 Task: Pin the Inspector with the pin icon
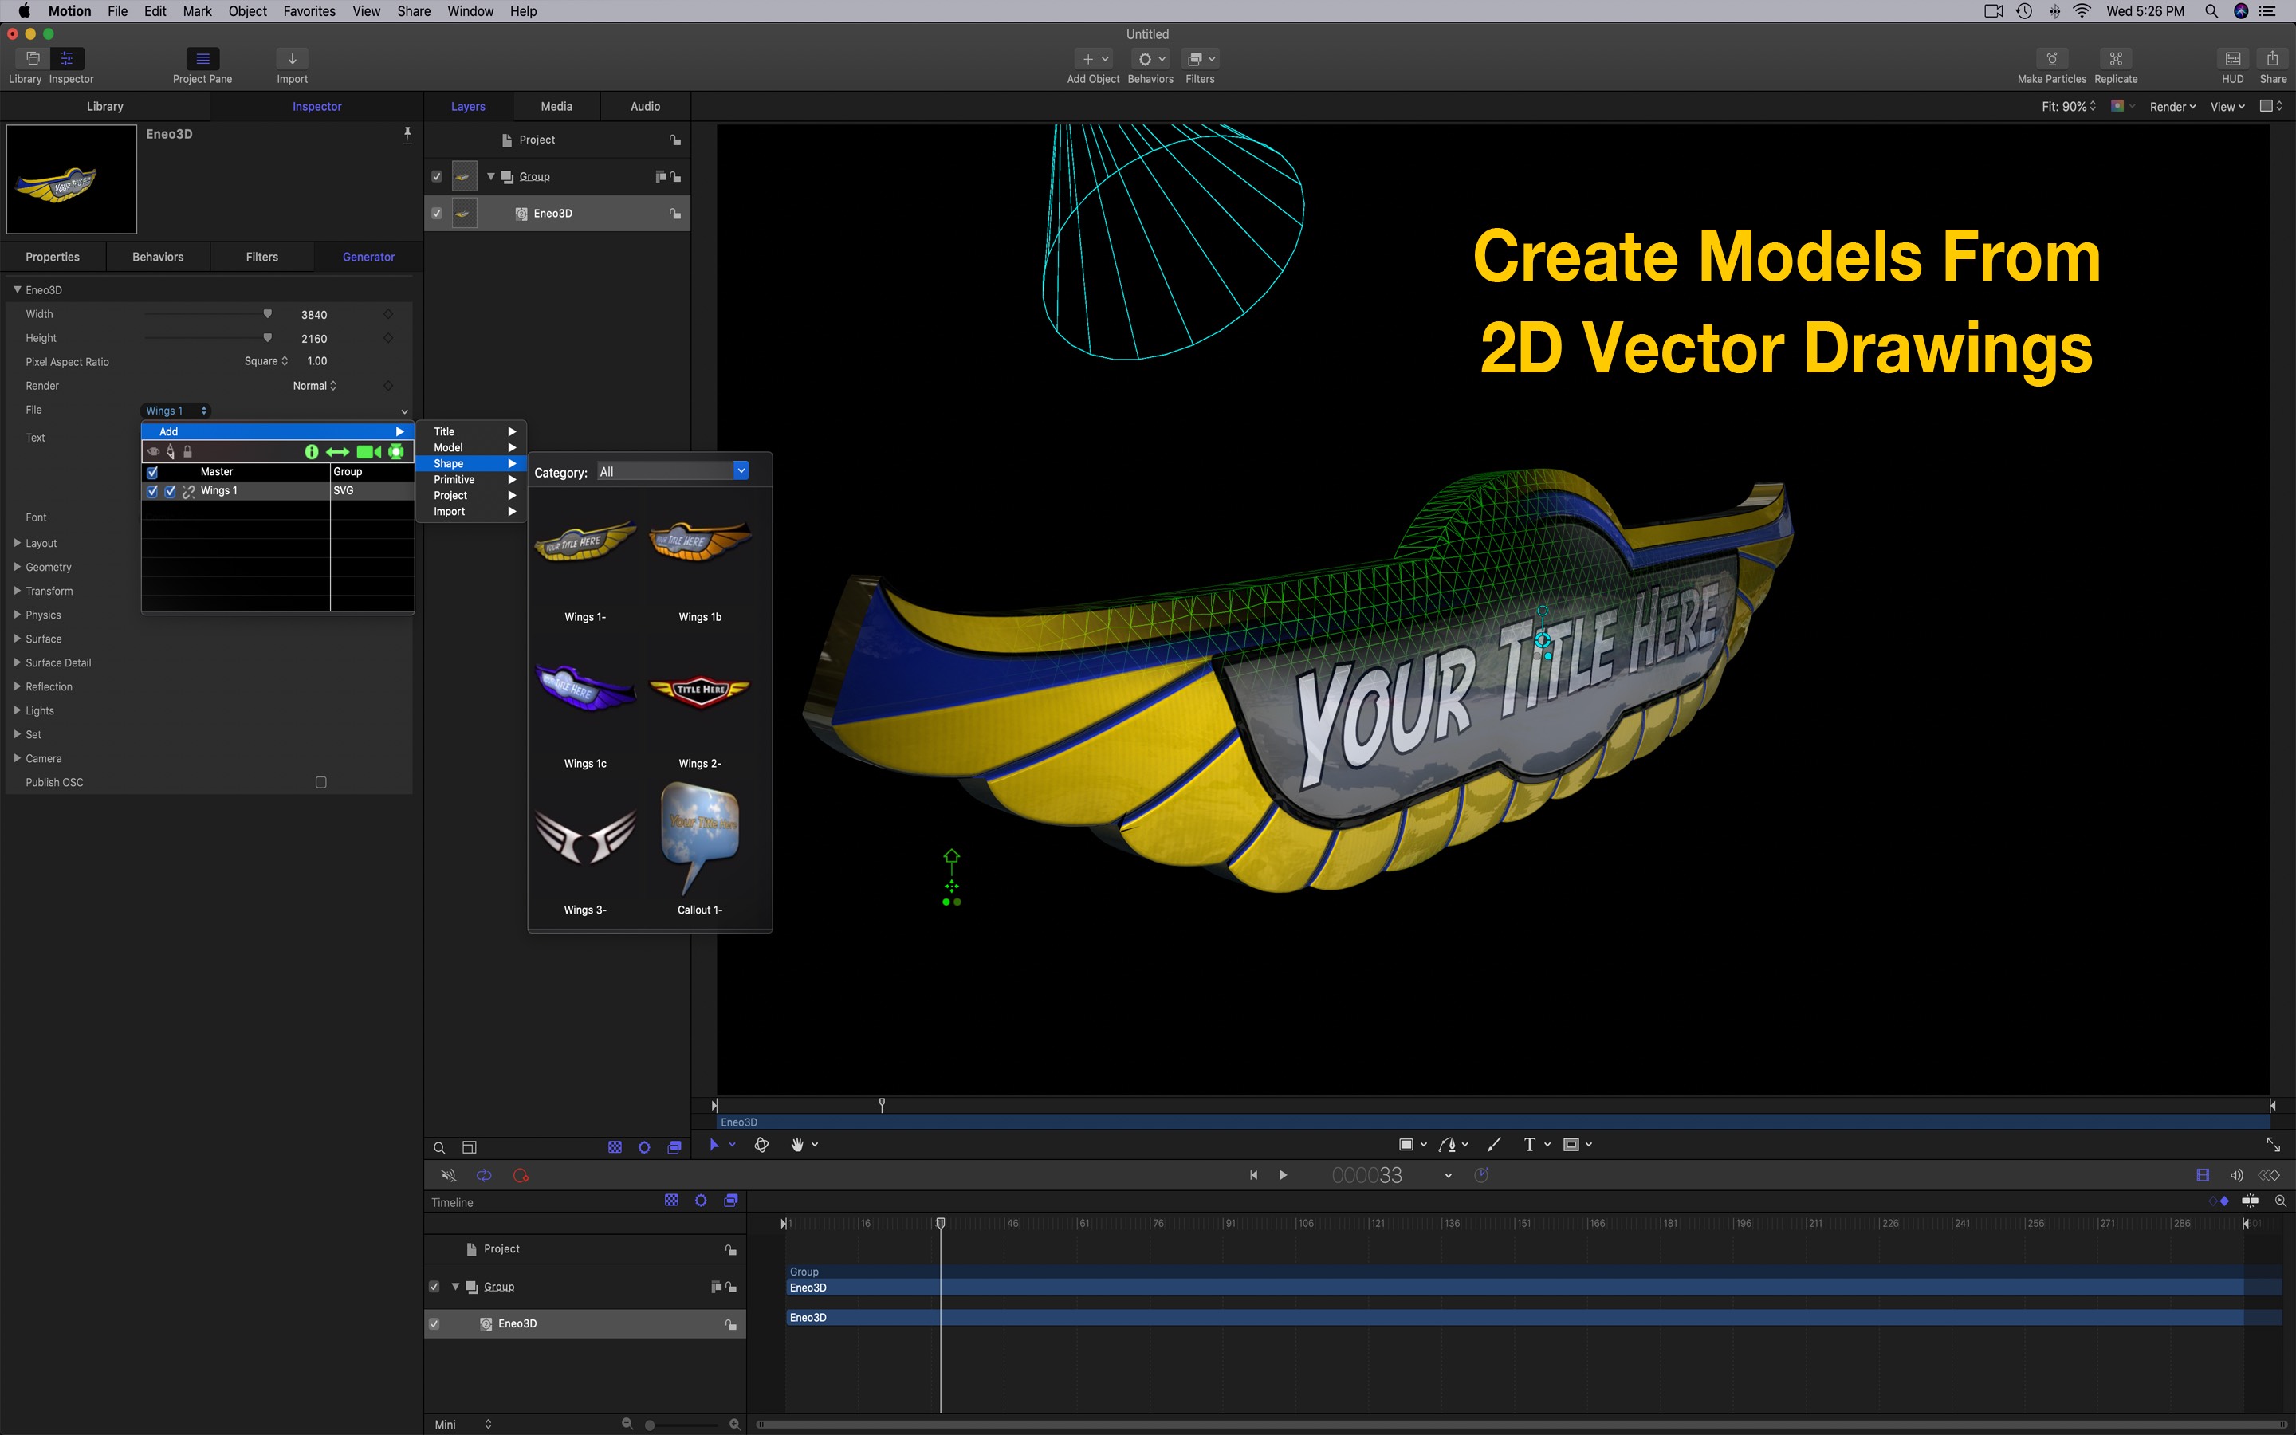click(x=408, y=135)
